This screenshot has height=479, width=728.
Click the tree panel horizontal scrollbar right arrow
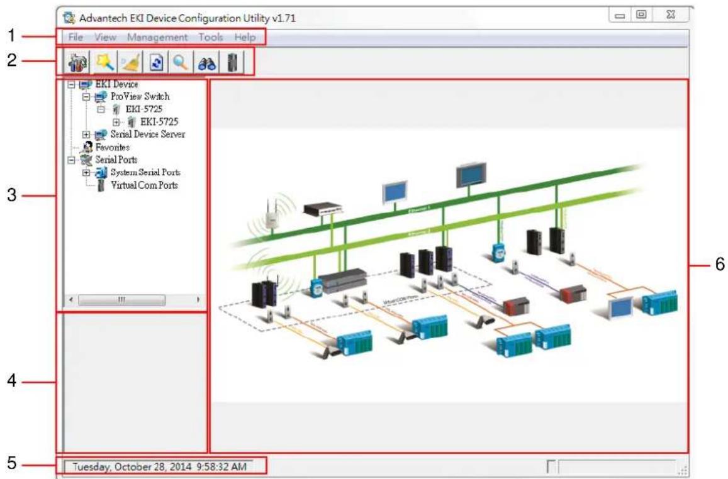[198, 300]
